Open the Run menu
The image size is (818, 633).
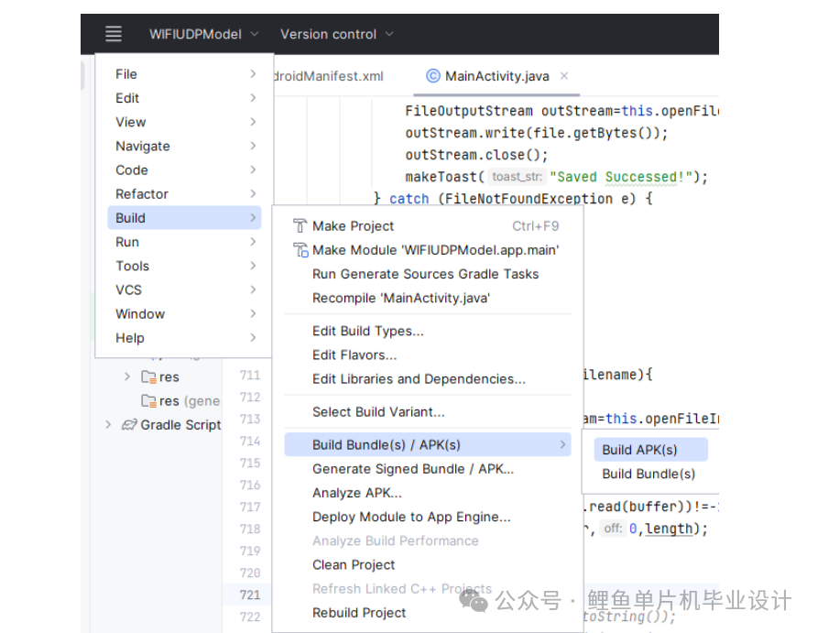tap(184, 242)
